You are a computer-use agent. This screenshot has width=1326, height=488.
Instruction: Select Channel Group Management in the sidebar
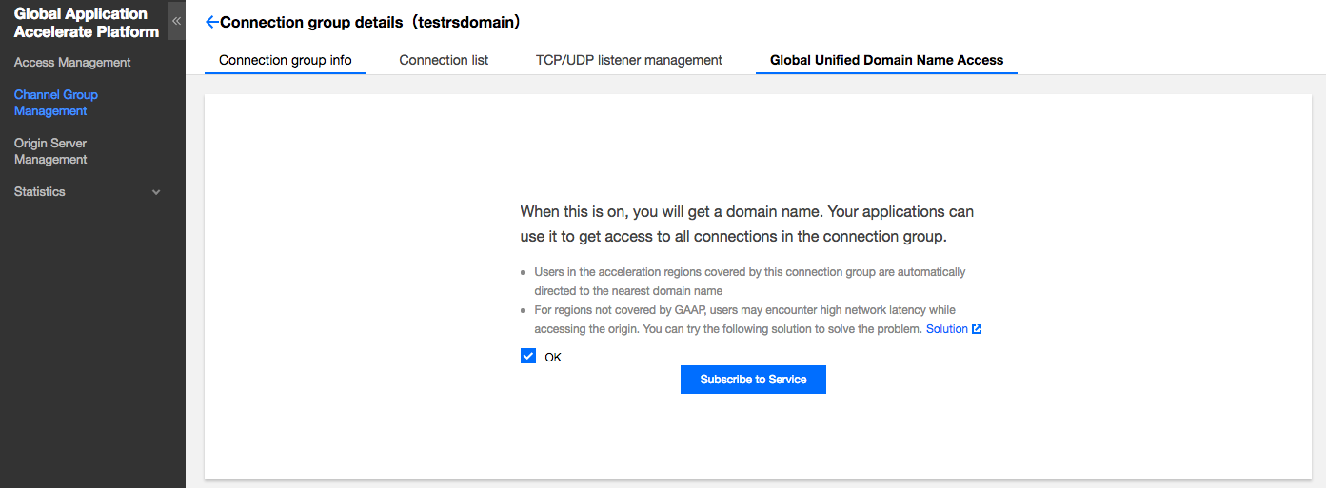pyautogui.click(x=56, y=103)
